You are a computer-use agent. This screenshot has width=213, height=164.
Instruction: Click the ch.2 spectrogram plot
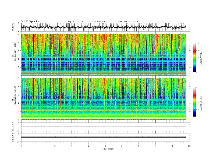(x=104, y=99)
